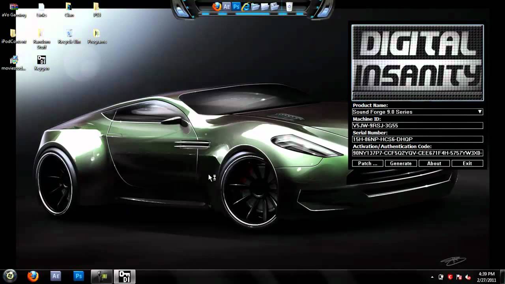The width and height of the screenshot is (505, 284).
Task: Switch to the recorder app on taskbar
Action: coord(102,276)
